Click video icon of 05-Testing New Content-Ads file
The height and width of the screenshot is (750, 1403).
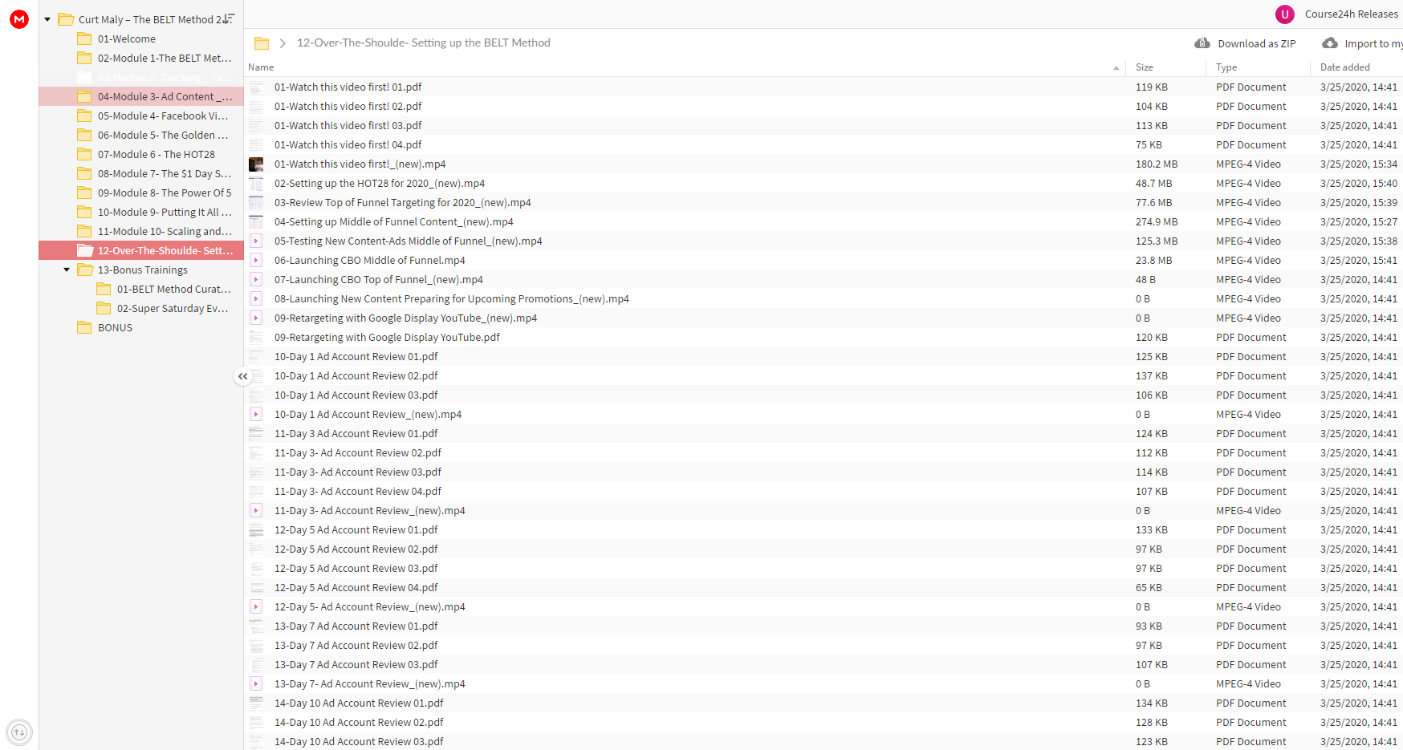256,241
